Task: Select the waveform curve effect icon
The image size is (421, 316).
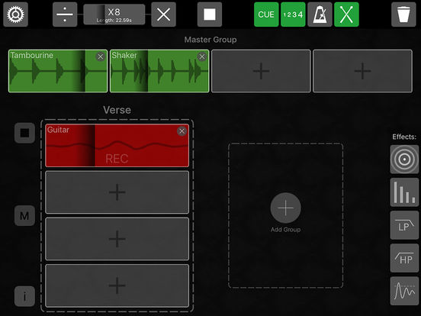Action: 404,291
